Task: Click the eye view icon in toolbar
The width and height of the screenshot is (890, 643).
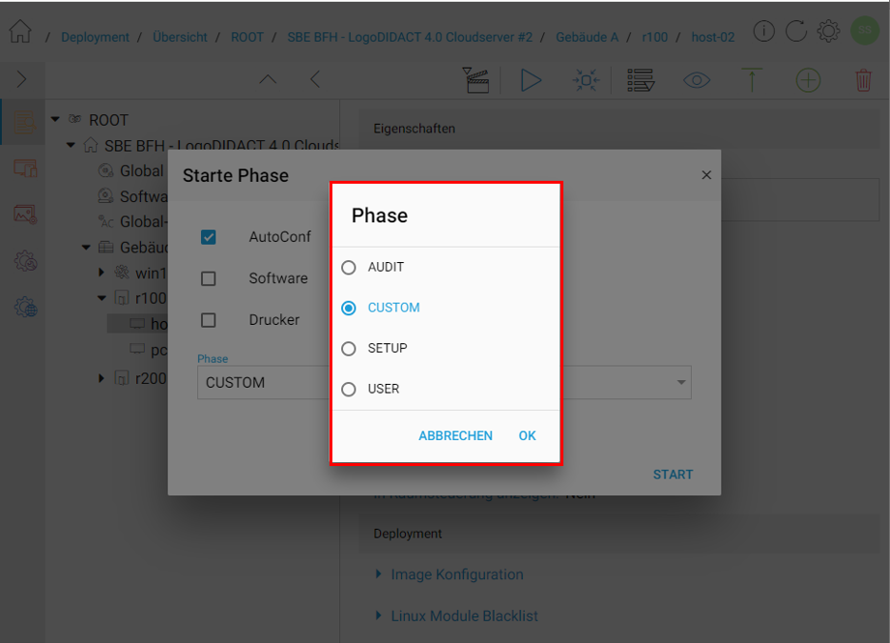Action: point(697,80)
